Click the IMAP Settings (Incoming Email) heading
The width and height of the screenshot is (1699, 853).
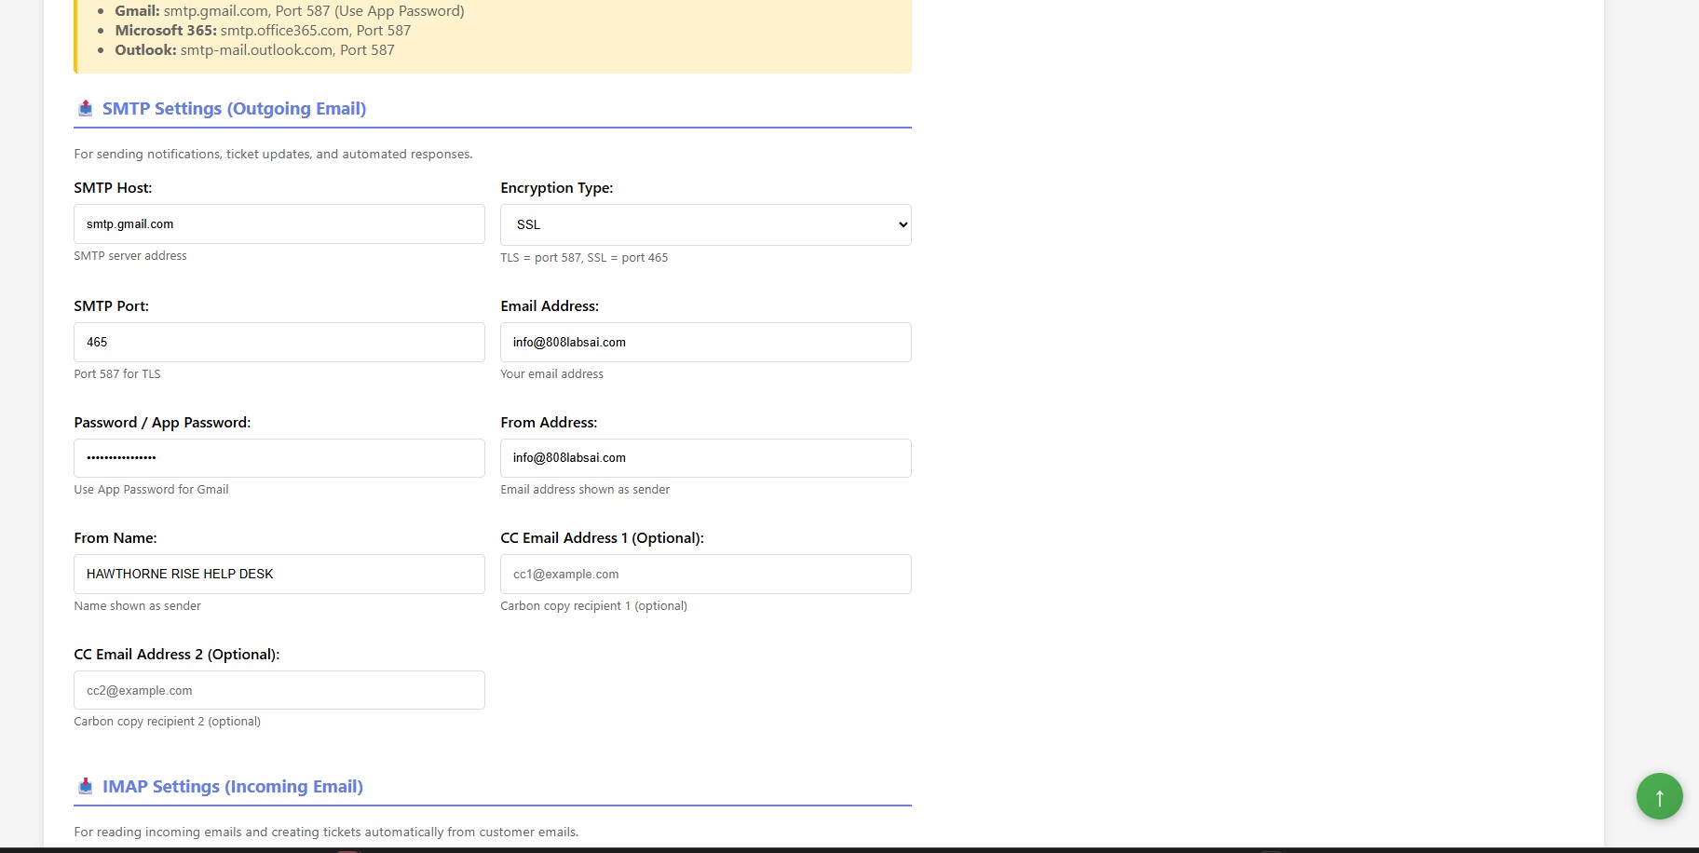(231, 786)
